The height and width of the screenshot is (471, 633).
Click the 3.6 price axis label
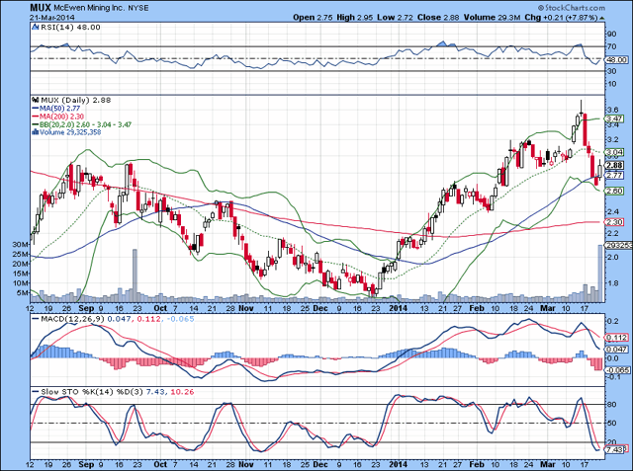[x=612, y=110]
